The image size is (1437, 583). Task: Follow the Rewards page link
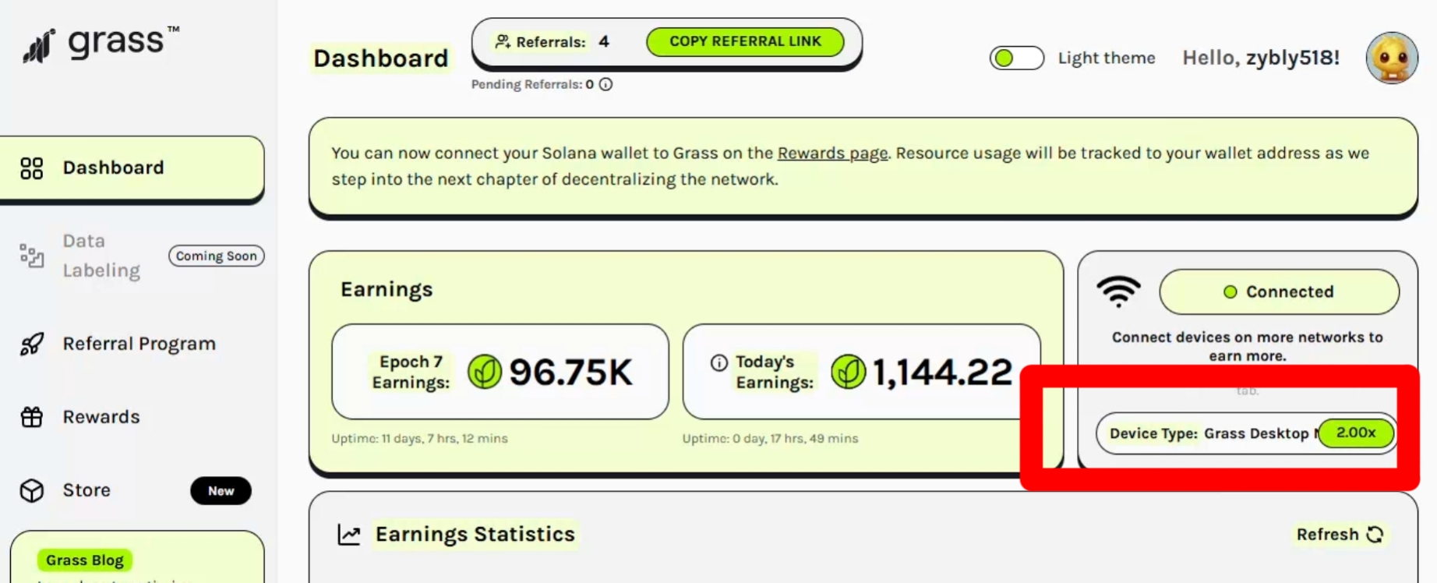point(832,153)
